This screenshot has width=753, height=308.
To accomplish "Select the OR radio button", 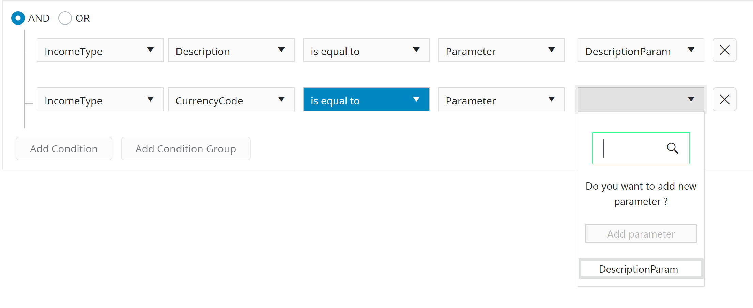I will click(x=65, y=18).
